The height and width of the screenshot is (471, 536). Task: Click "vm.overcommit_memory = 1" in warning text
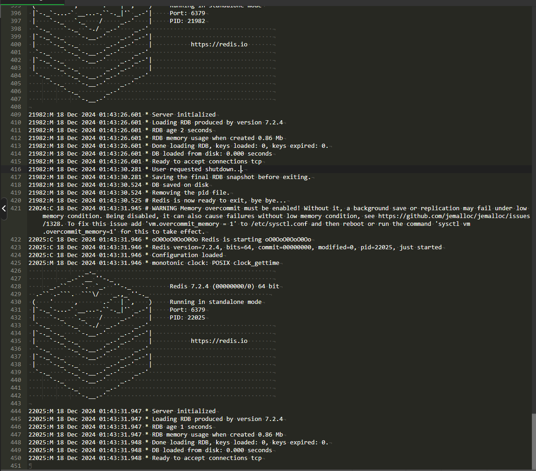tap(191, 224)
